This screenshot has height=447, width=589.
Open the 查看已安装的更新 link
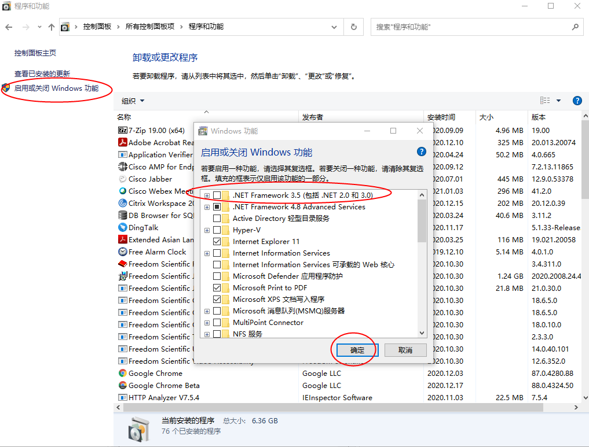(x=42, y=73)
